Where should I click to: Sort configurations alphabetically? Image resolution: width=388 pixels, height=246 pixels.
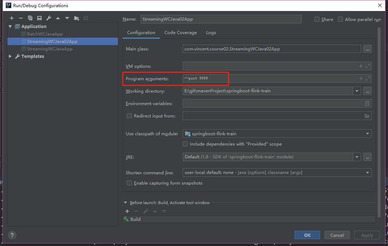point(86,18)
